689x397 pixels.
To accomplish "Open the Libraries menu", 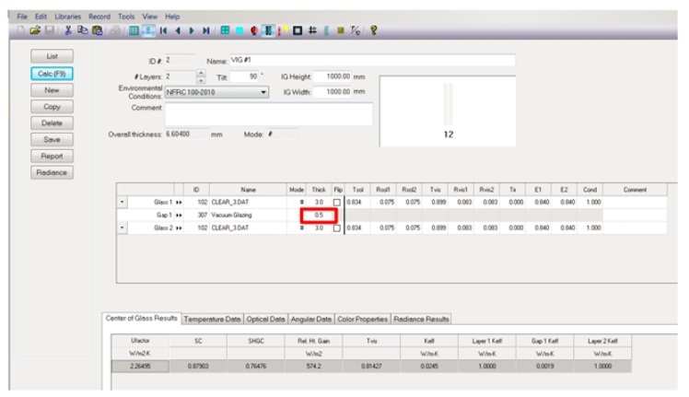I will click(x=61, y=6).
